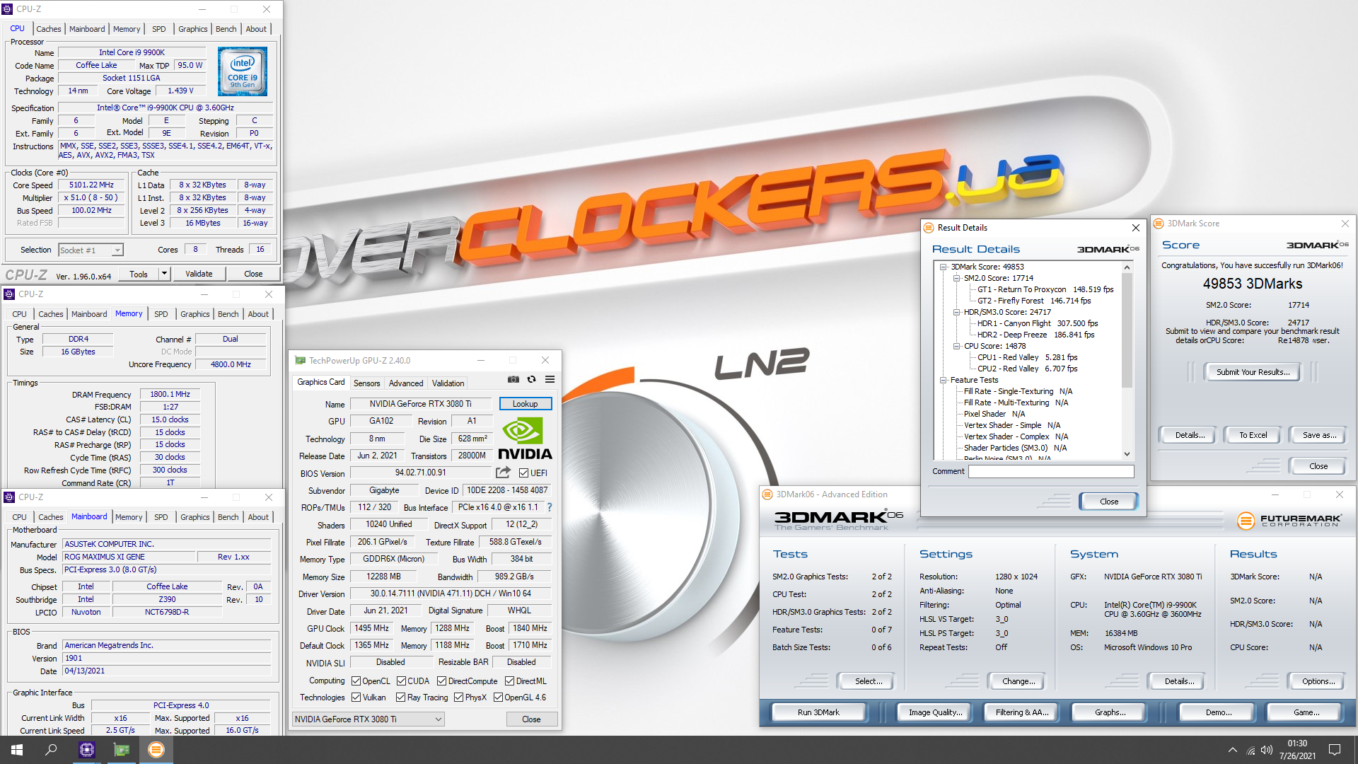
Task: Open the CPU-Z Tools dropdown arrow
Action: [x=165, y=274]
